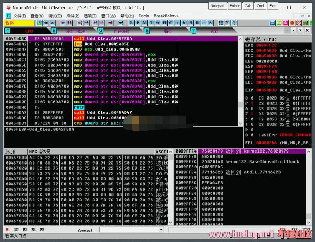Click the Cmd button

[x=260, y=6]
